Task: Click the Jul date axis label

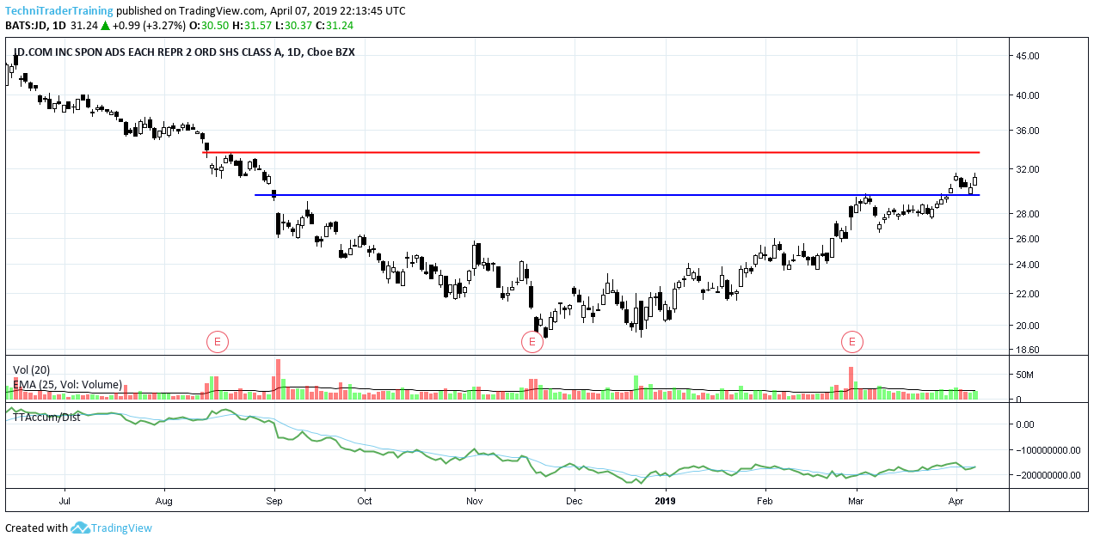Action: 65,499
